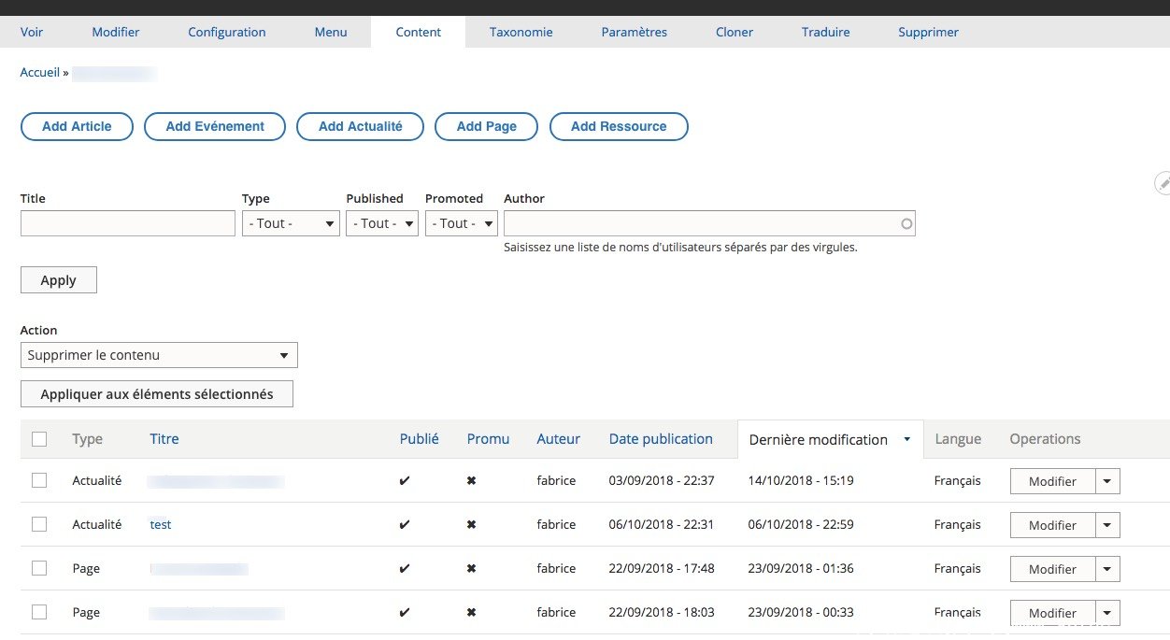Open the Promoted filter dropdown
The image size is (1170, 640).
point(462,223)
